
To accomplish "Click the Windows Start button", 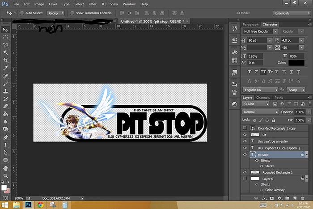I will coord(5,205).
